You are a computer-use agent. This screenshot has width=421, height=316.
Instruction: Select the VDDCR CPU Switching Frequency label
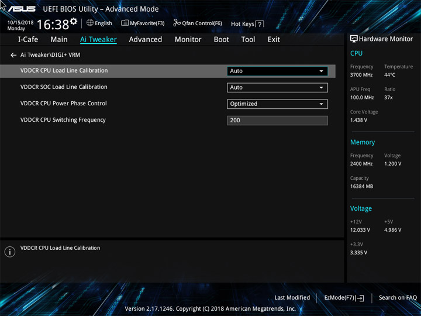63,120
